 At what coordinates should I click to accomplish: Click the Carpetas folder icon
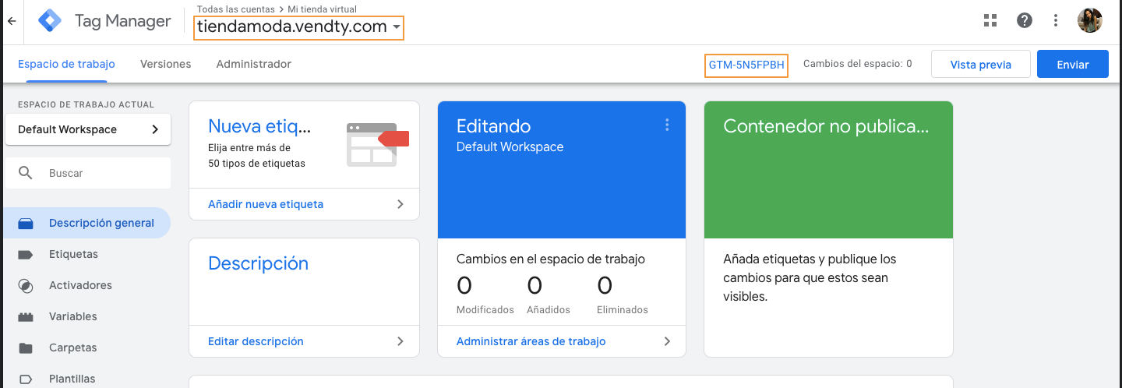click(x=26, y=348)
